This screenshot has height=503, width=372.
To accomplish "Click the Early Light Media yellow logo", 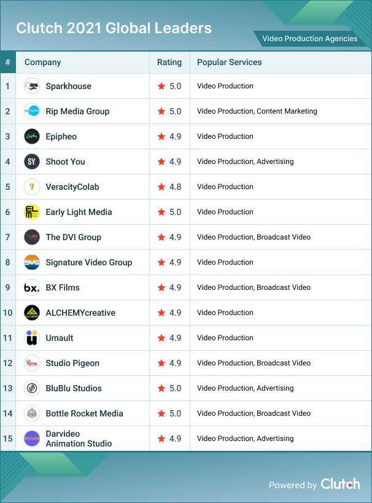I will click(x=32, y=212).
